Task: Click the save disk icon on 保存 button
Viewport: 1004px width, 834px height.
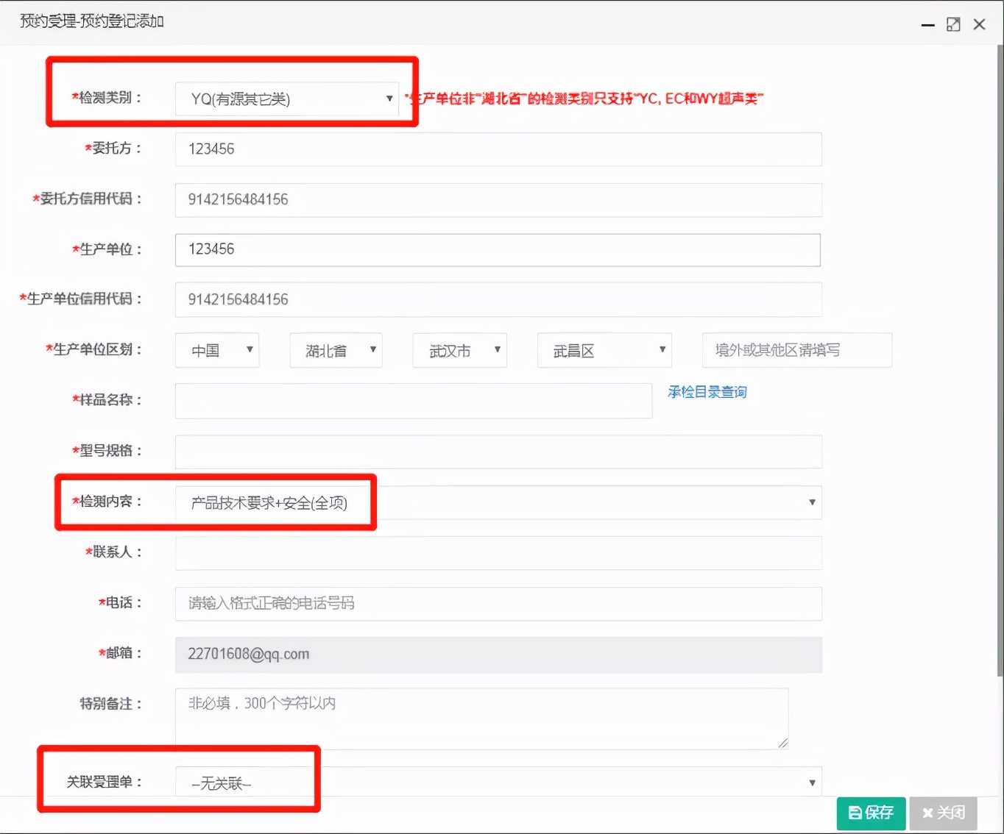Action: tap(855, 813)
